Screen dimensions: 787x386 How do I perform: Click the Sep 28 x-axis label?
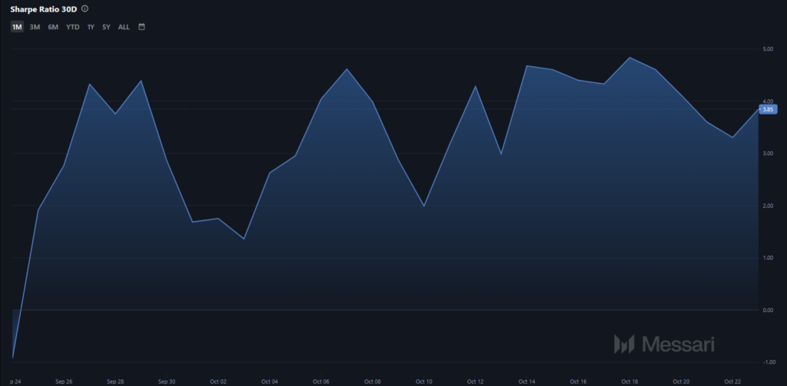(x=115, y=381)
